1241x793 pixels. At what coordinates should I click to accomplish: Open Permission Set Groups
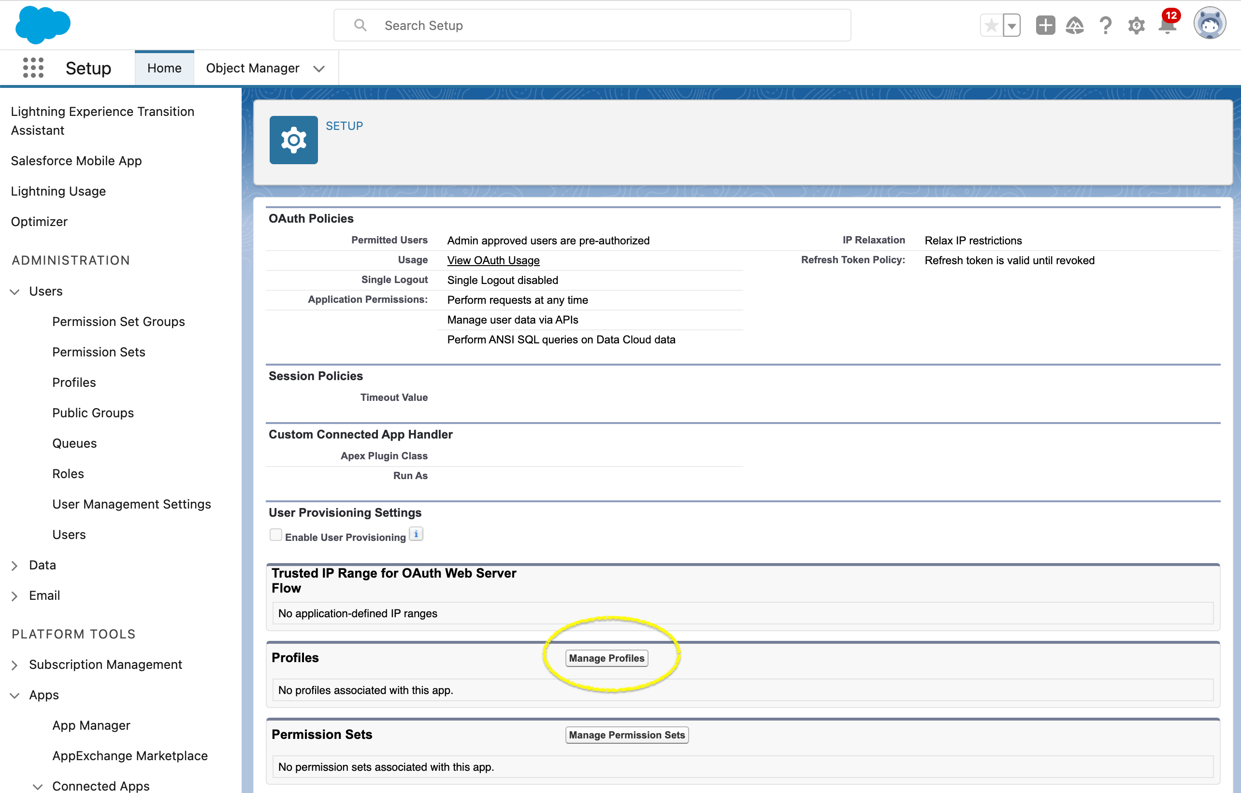118,322
